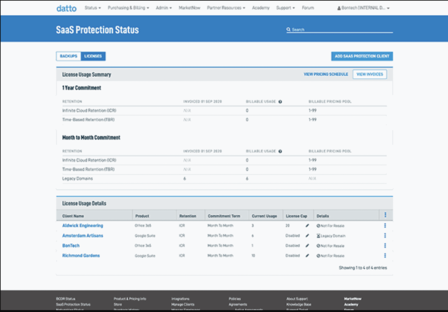
Task: Click the search magnifier icon
Action: point(288,29)
